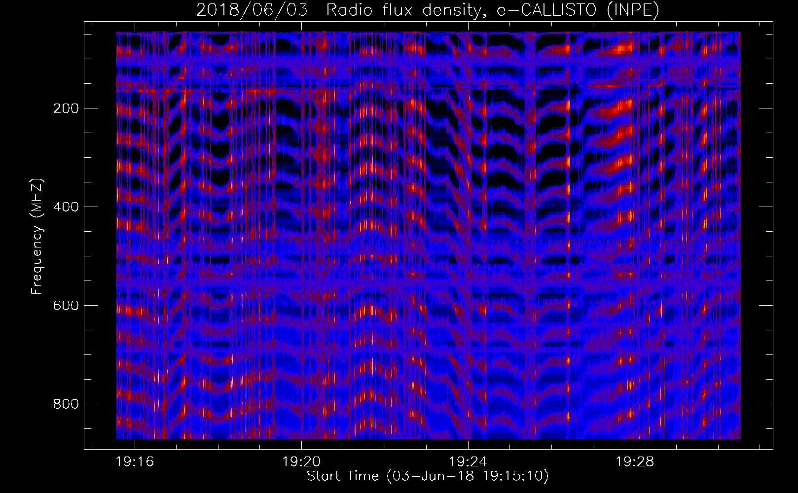
Task: Click the 800 frequency tick label
Action: pyautogui.click(x=66, y=404)
